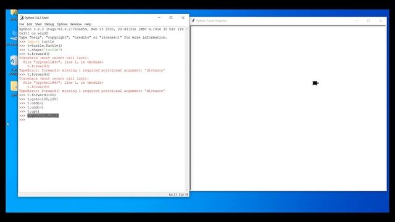Screen dimensions: 395x222
Task: Click the t.shape('turtle') line
Action: 44,50
